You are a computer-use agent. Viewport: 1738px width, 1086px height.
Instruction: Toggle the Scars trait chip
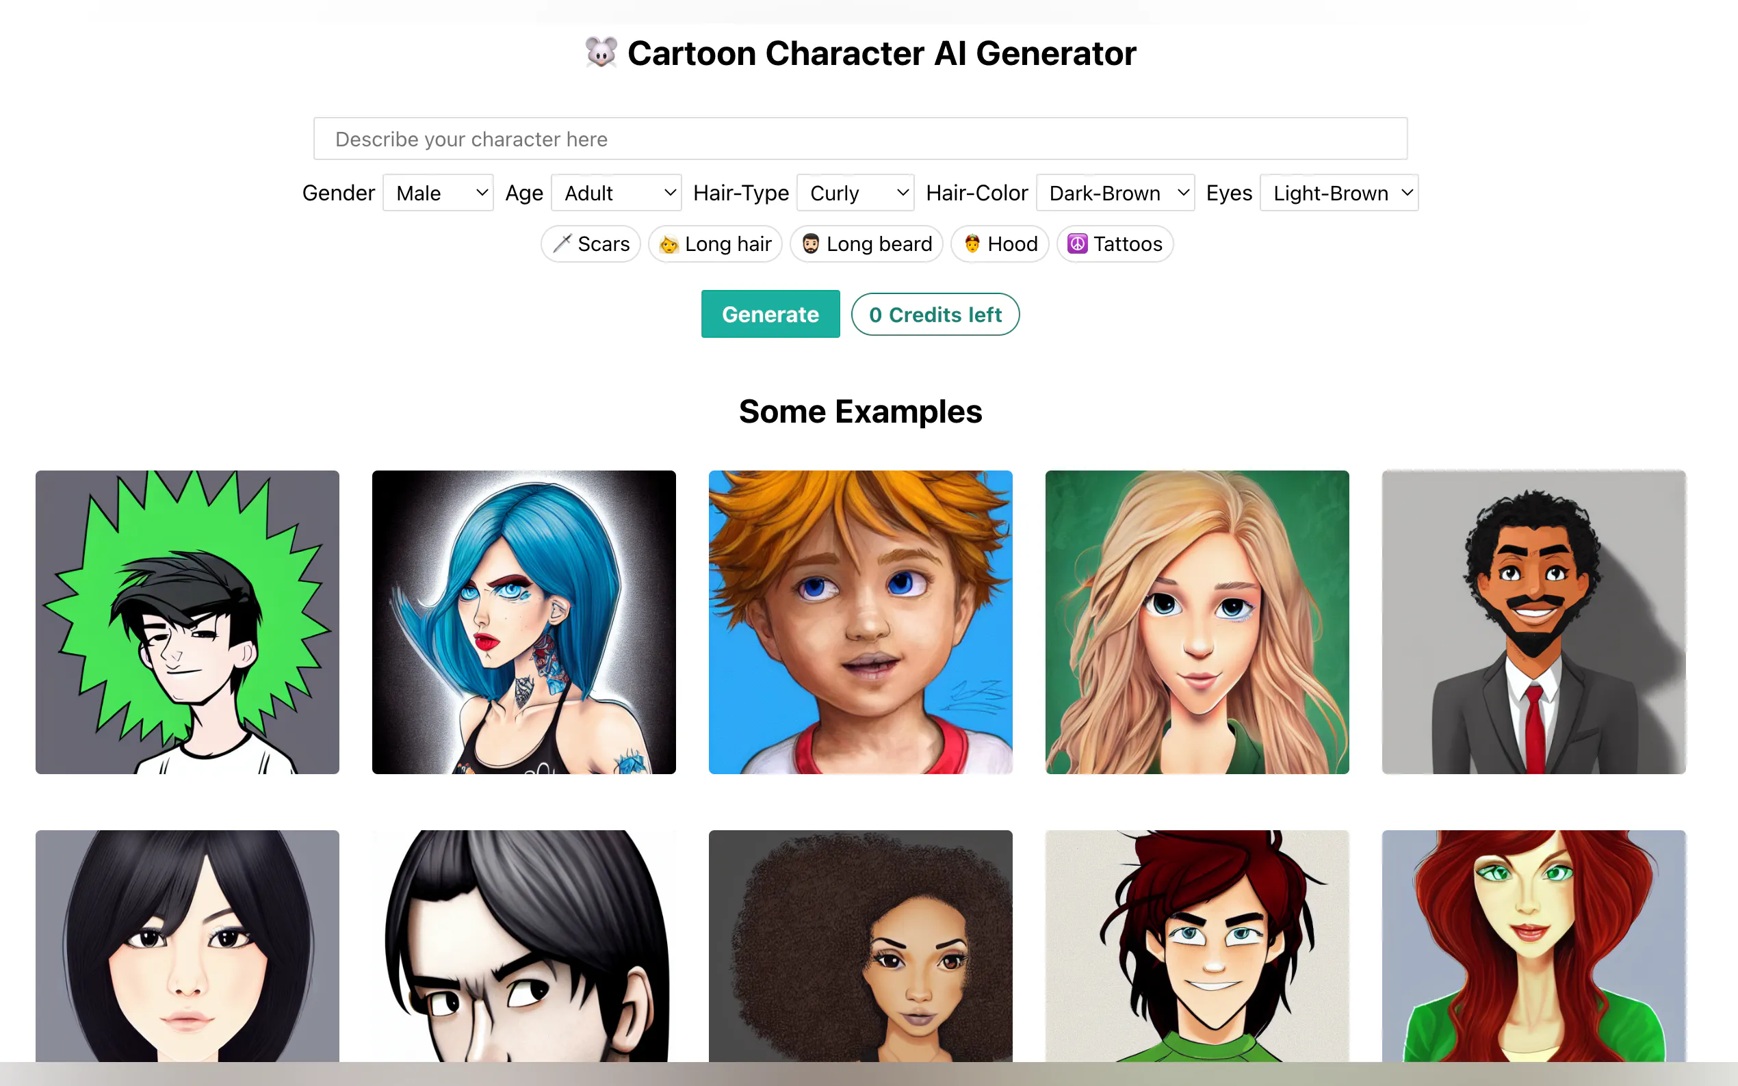[590, 244]
